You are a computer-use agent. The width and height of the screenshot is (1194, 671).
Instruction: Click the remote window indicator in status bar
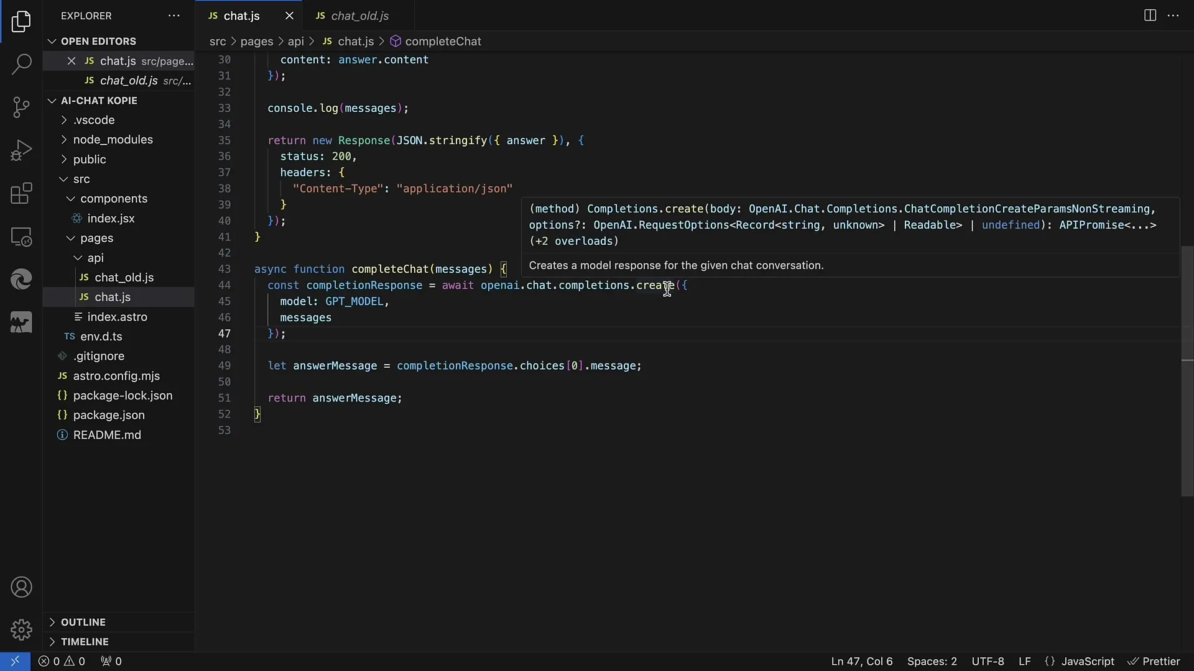(15, 661)
